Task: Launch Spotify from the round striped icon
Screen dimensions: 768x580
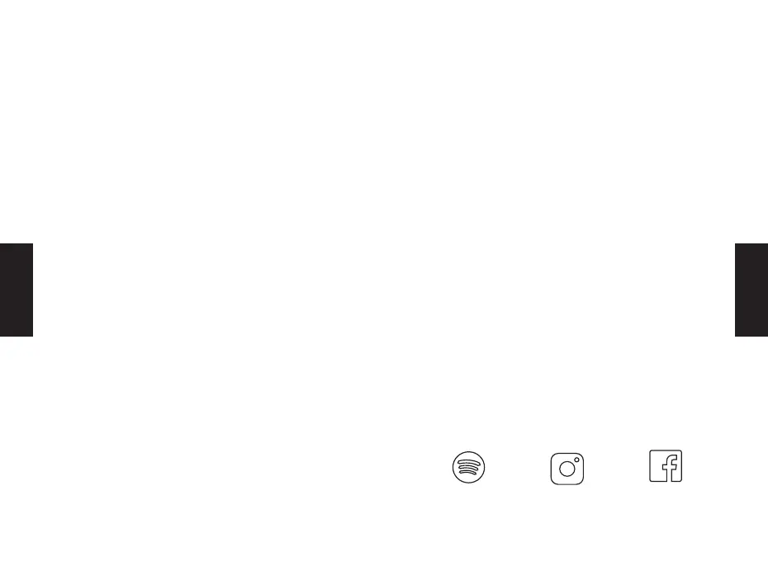Action: coord(468,468)
